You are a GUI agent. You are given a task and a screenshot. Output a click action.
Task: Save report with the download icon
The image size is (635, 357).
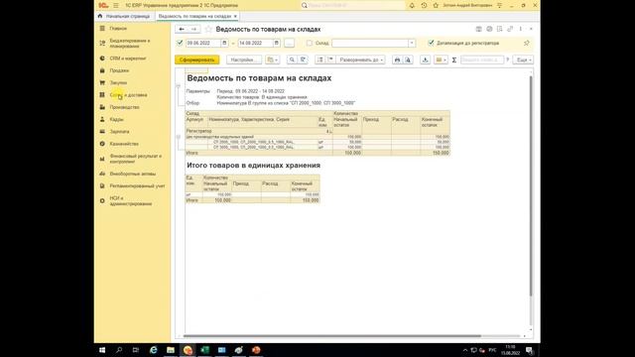click(x=425, y=59)
